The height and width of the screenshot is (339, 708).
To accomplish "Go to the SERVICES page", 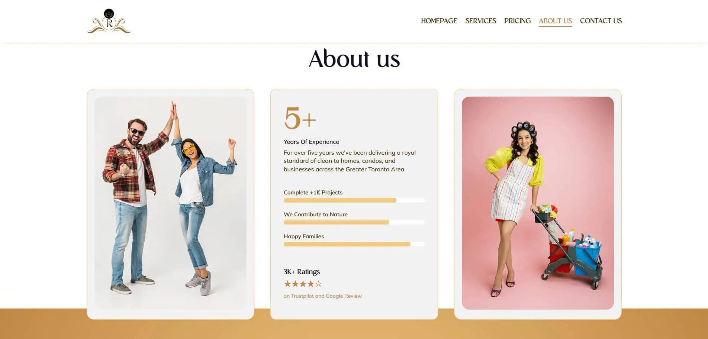I will coord(480,21).
